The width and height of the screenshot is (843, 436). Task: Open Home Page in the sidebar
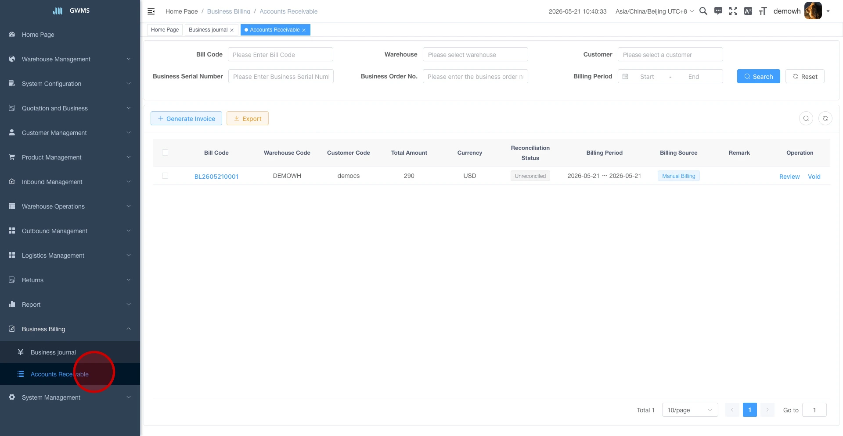70,35
